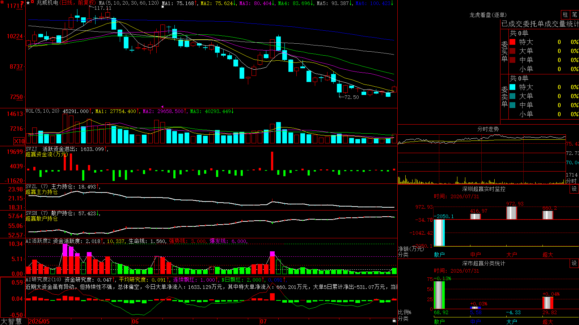The width and height of the screenshot is (579, 325).
Task: Click the 117.11 high price label
Action: click(103, 8)
